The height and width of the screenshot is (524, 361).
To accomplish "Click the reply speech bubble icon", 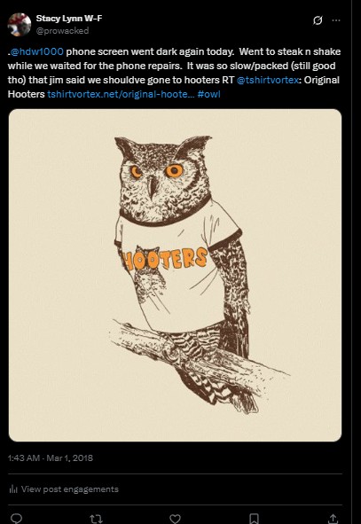I will pos(16,519).
